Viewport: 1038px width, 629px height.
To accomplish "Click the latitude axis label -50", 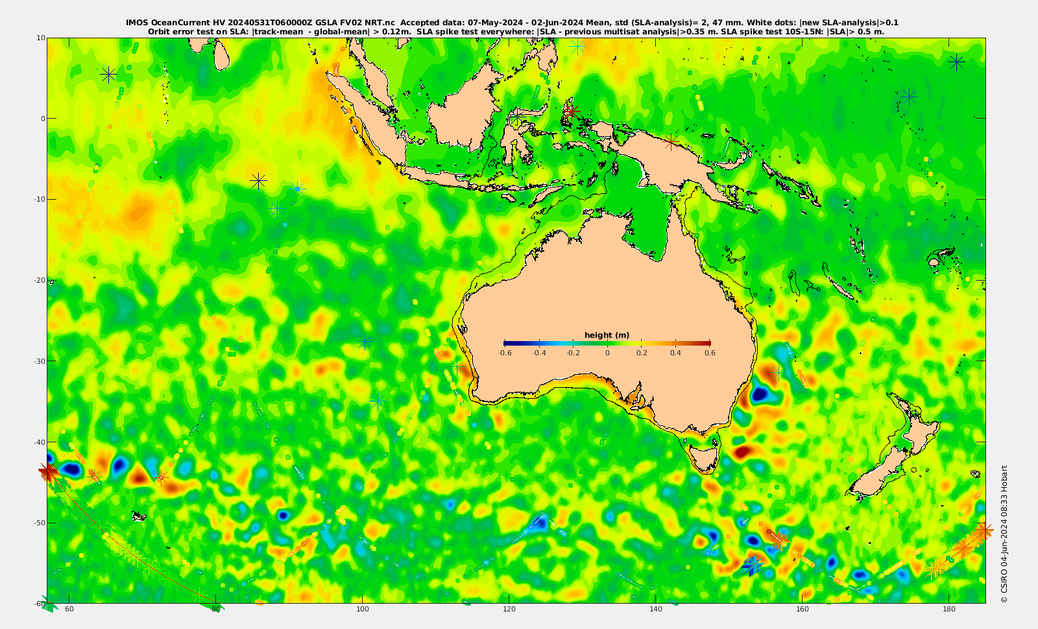I will 40,523.
